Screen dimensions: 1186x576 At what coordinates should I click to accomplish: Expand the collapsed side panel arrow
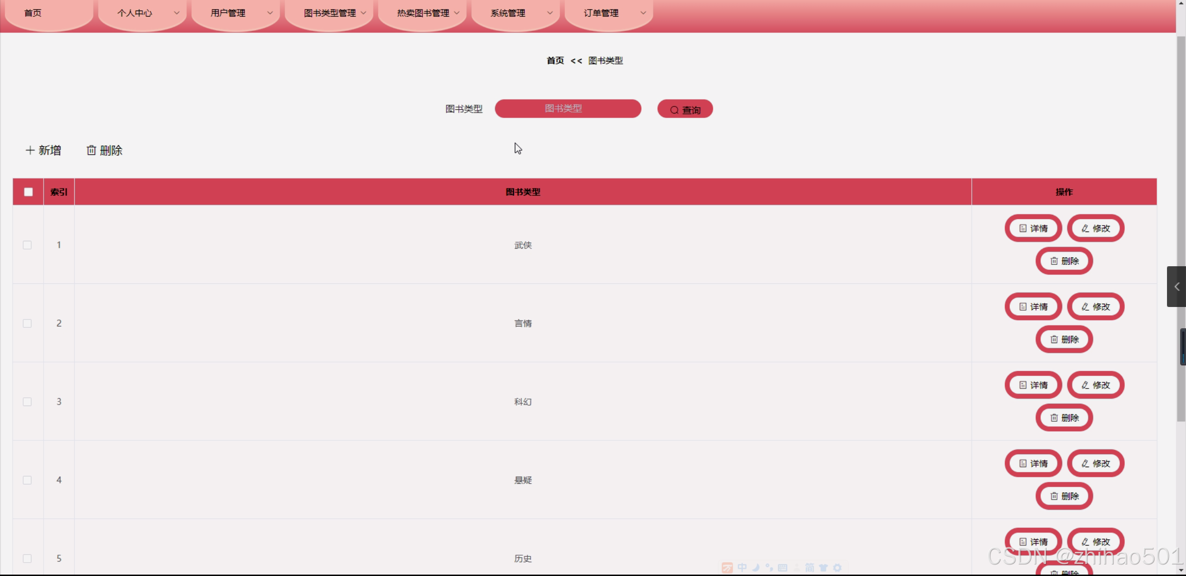[x=1176, y=287]
